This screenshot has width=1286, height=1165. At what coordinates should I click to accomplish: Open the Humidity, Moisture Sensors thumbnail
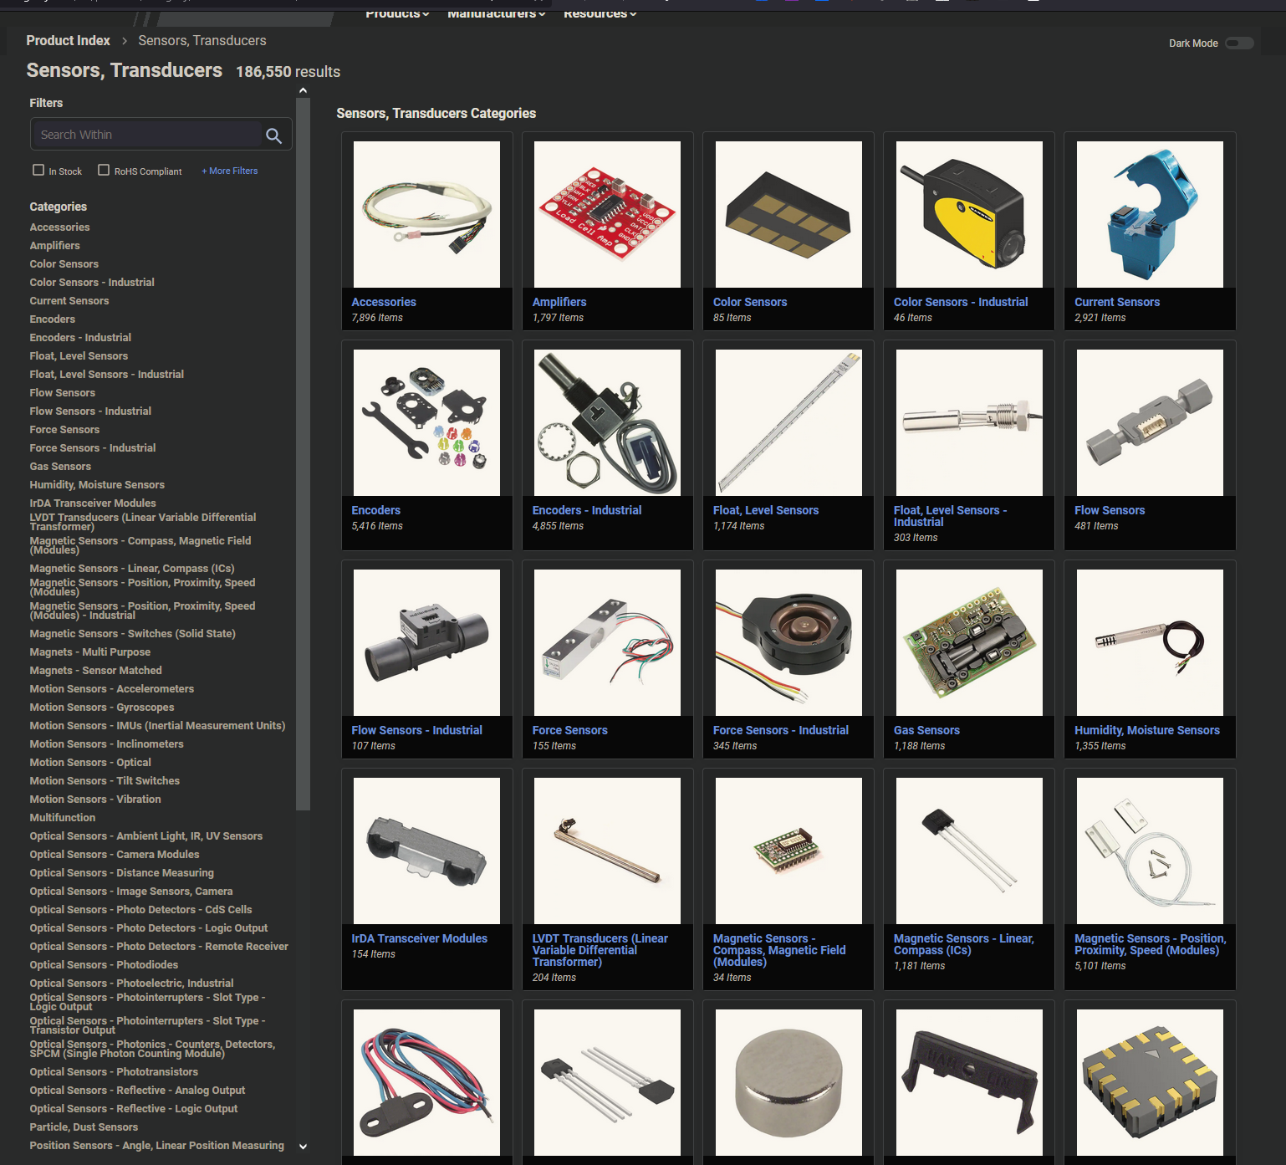point(1150,642)
